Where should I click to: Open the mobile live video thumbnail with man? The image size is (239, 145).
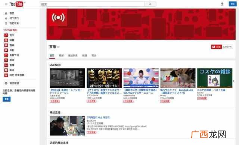click(x=67, y=126)
